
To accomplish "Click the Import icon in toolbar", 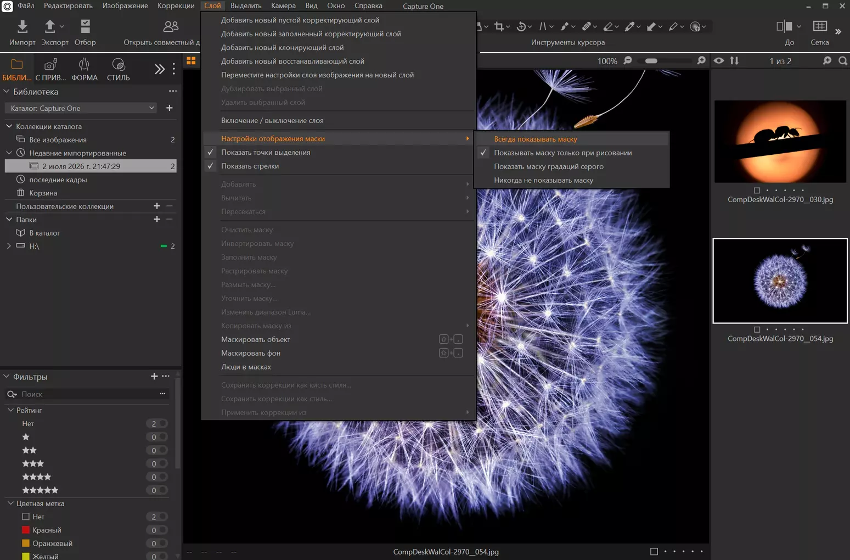I will tap(22, 26).
